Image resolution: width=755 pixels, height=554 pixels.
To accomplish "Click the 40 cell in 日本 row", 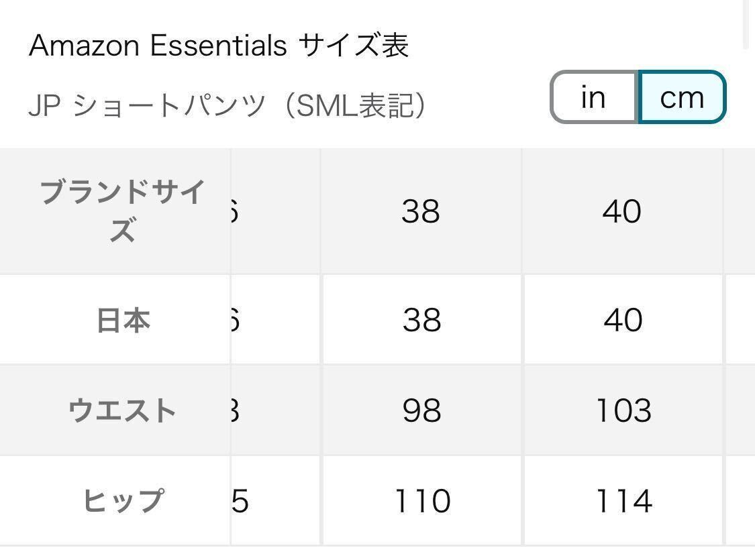I will pyautogui.click(x=623, y=320).
